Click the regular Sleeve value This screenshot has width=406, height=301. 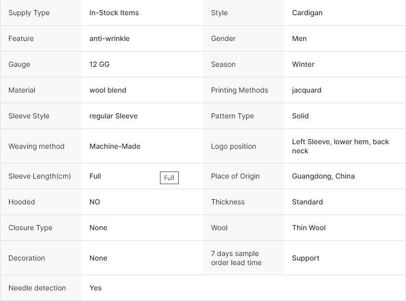click(x=113, y=116)
